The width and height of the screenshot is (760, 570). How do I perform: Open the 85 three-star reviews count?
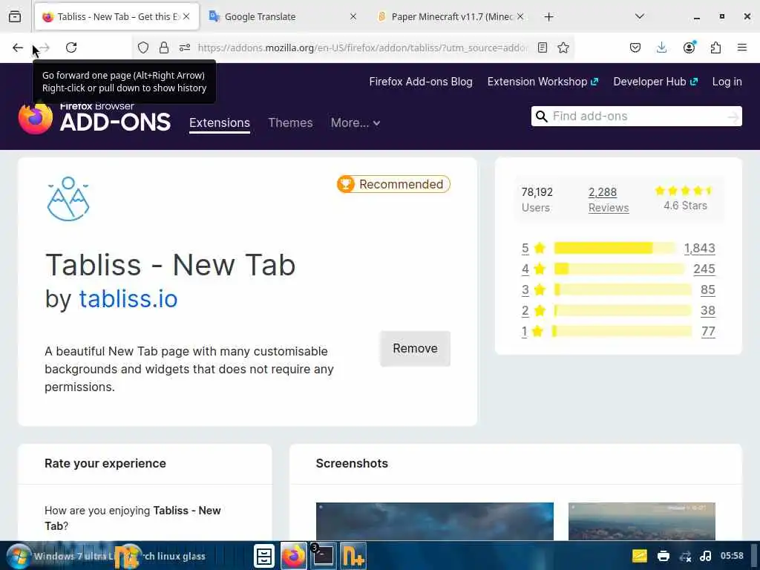pos(707,290)
